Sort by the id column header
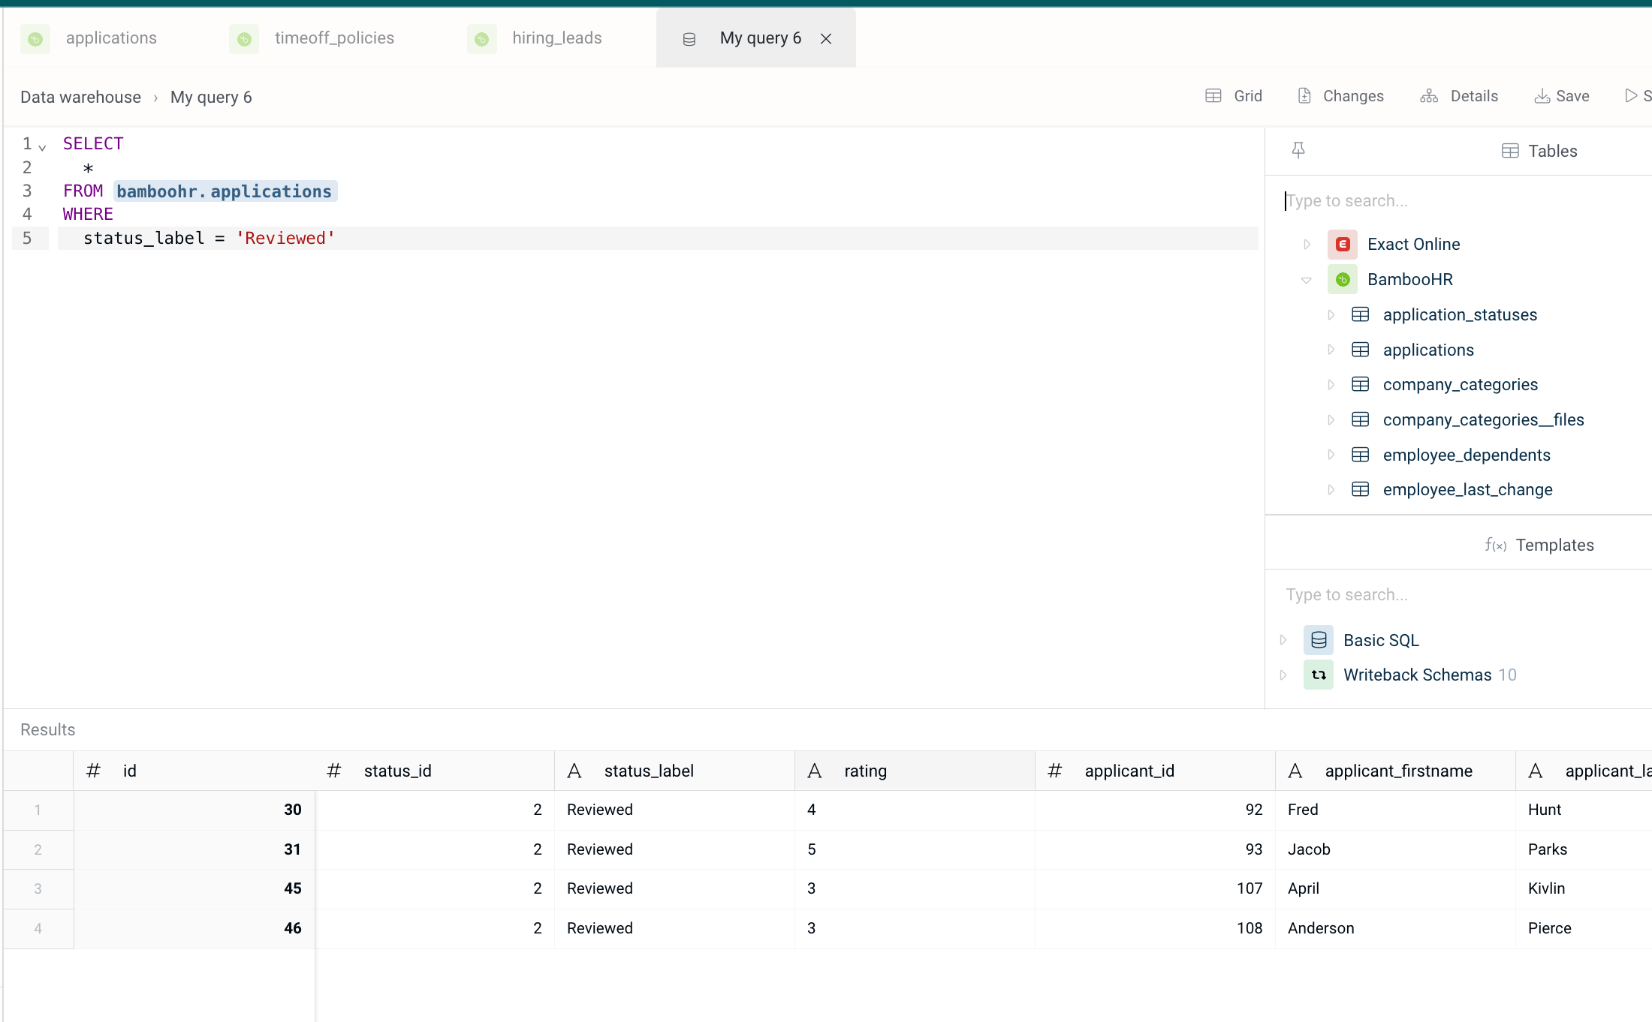Viewport: 1652px width, 1022px height. click(194, 771)
